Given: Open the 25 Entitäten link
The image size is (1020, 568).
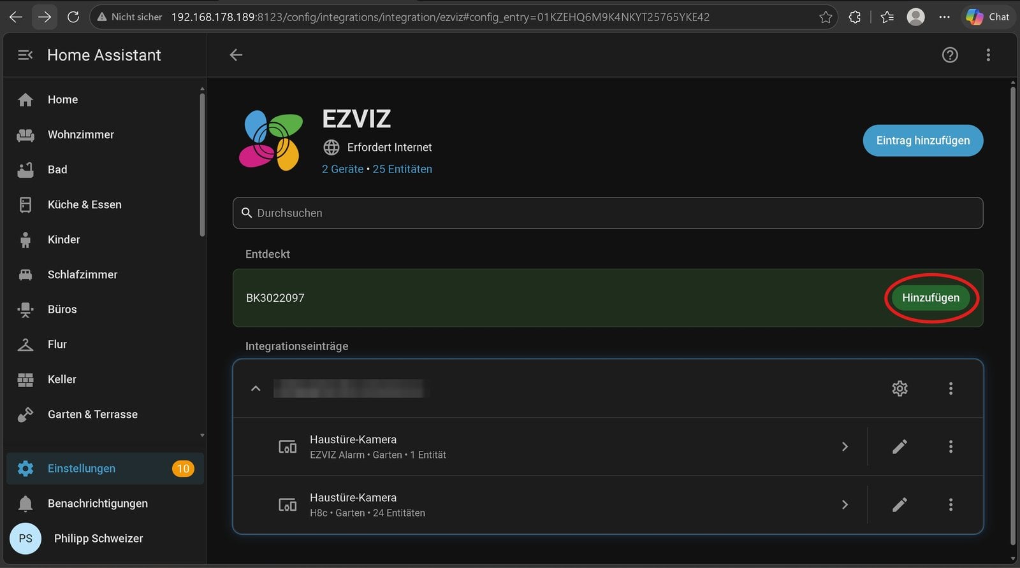Looking at the screenshot, I should coord(402,169).
